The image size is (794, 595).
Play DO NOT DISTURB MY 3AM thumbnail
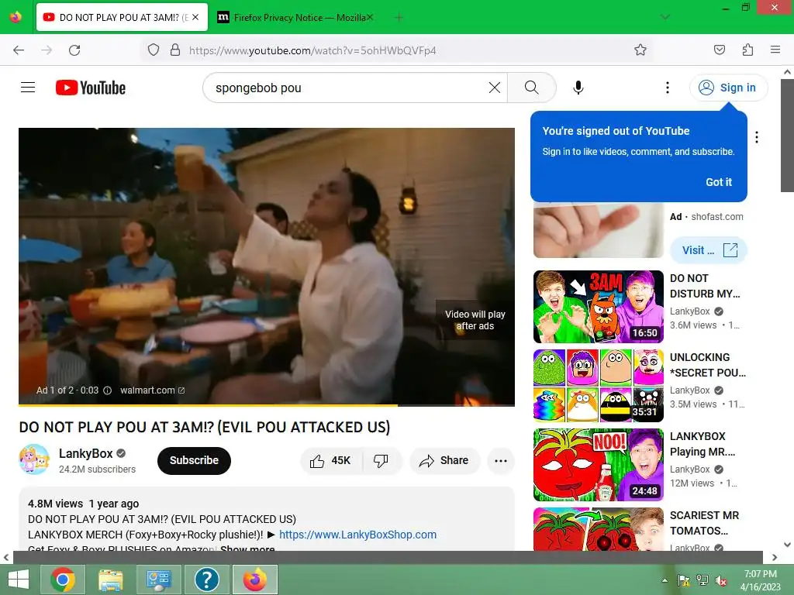point(598,307)
